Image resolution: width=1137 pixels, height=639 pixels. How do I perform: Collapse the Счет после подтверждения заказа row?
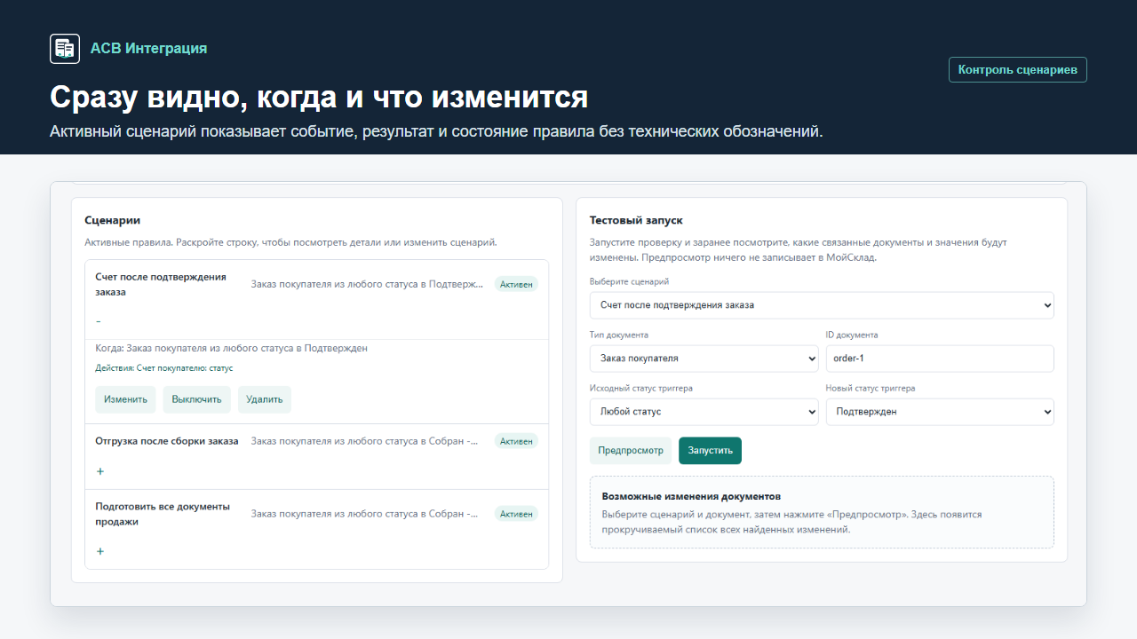click(x=99, y=321)
